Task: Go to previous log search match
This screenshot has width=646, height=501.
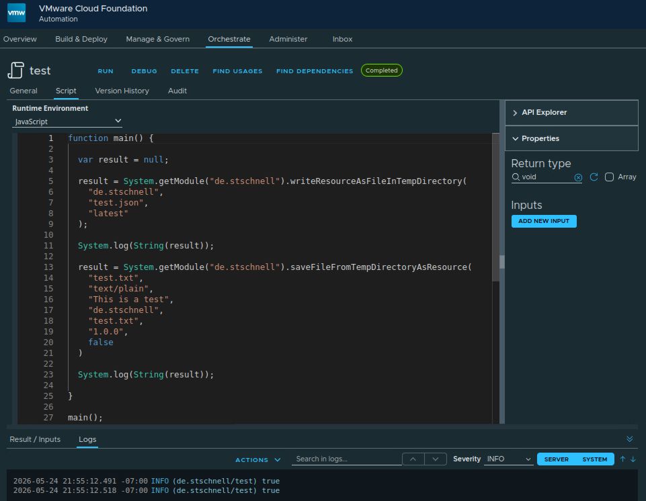Action: coord(413,459)
